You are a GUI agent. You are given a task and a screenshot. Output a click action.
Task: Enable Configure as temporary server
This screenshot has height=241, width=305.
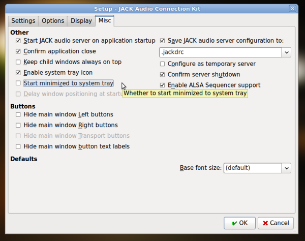point(162,64)
